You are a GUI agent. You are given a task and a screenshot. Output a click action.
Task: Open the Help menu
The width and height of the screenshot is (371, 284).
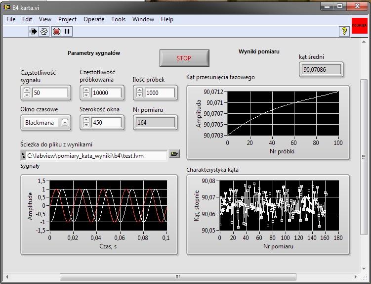(167, 19)
